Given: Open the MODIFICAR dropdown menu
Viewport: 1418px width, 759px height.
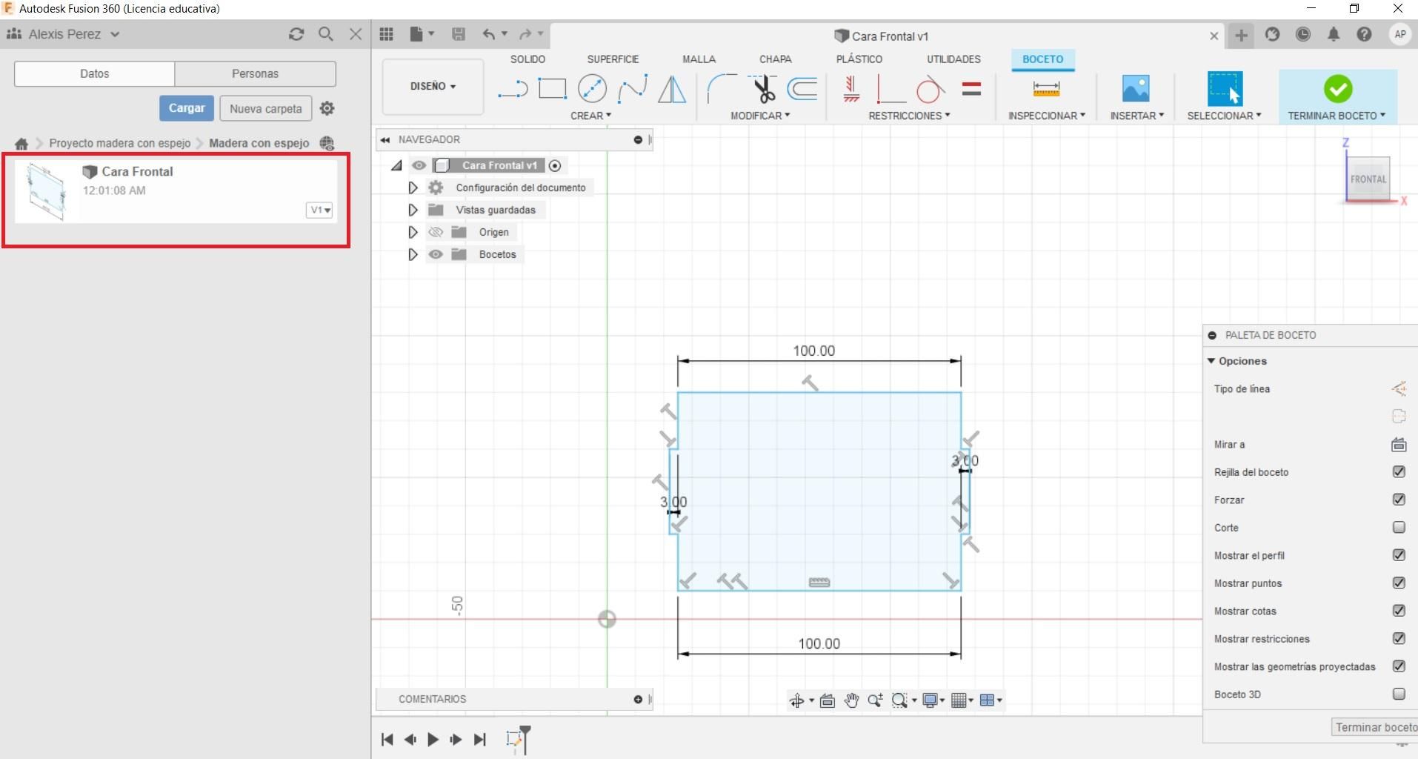Looking at the screenshot, I should tap(760, 116).
